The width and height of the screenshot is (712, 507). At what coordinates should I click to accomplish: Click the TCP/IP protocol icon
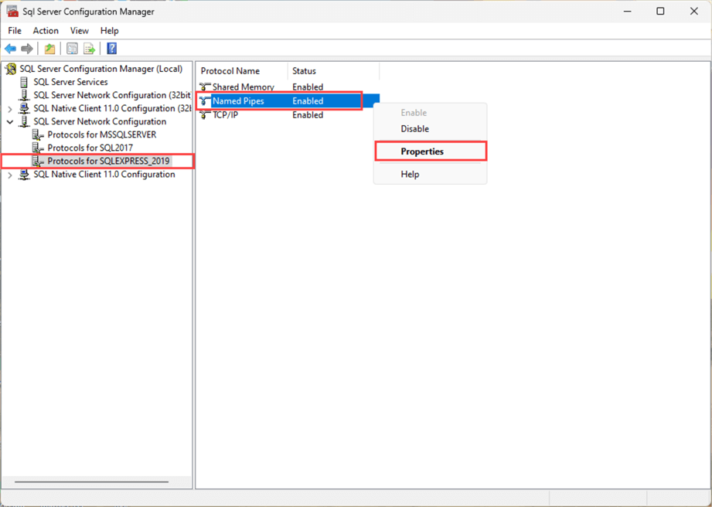205,115
